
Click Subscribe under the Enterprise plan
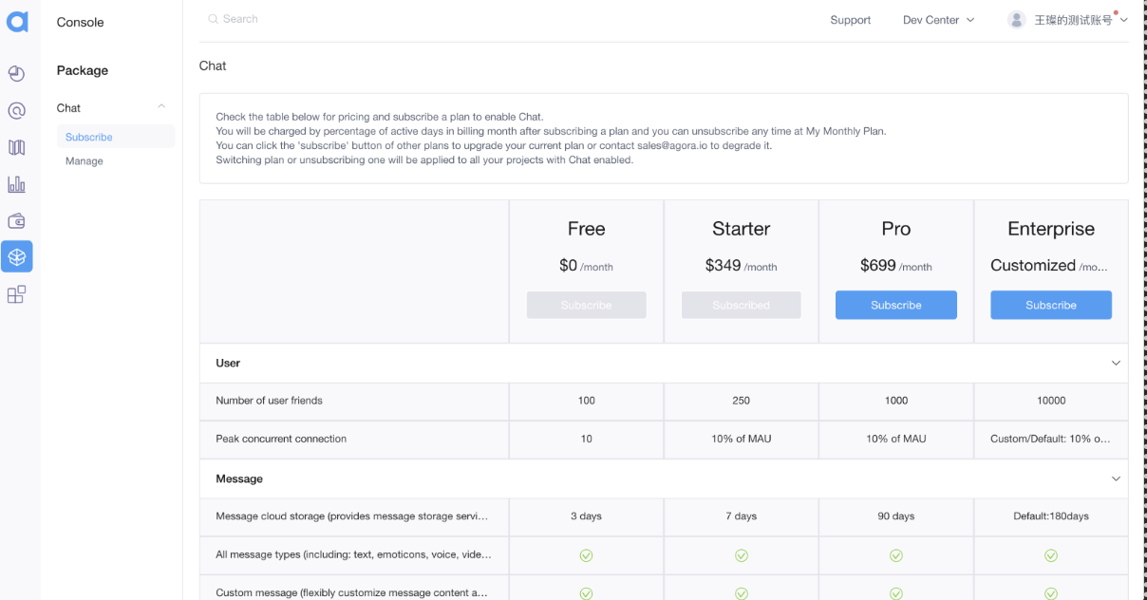click(1051, 305)
